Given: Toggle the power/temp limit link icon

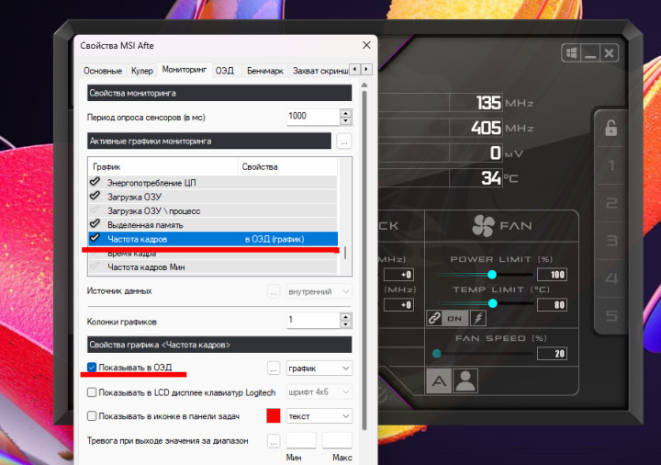Looking at the screenshot, I should [434, 318].
